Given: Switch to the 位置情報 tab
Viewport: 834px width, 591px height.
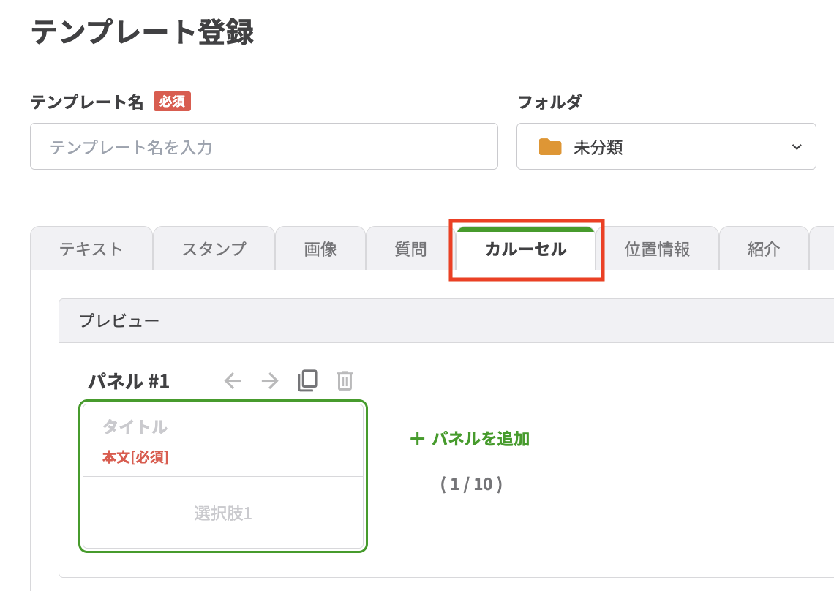Looking at the screenshot, I should (657, 249).
